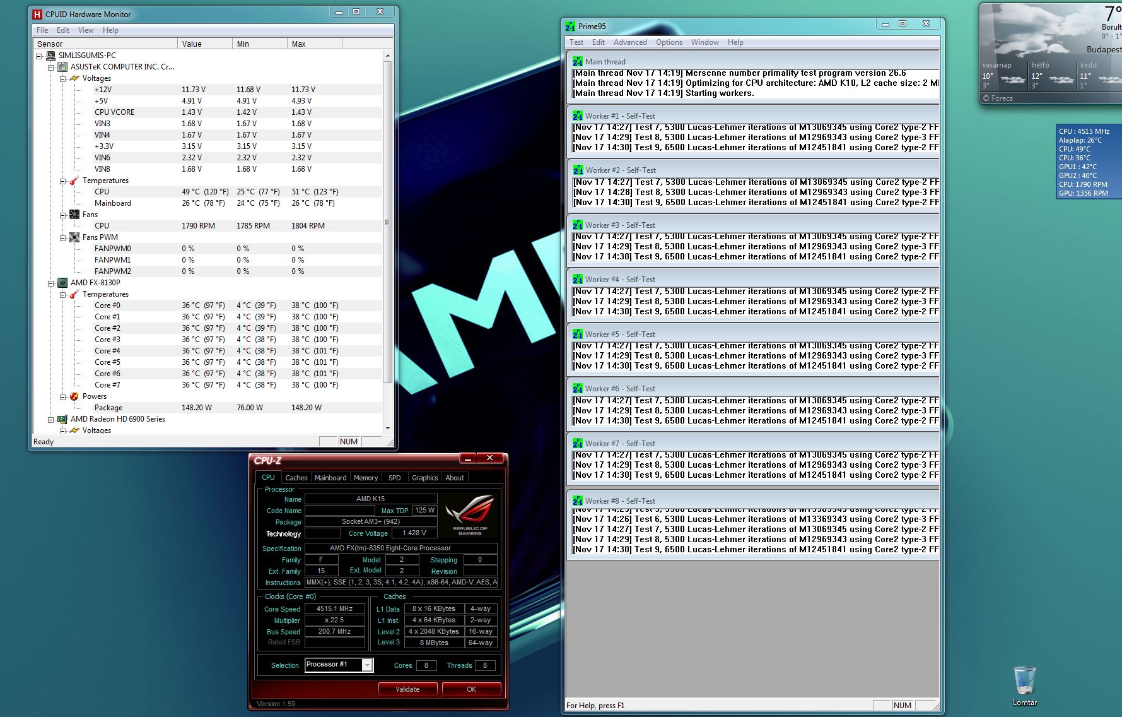Viewport: 1122px width, 717px height.
Task: Click the Worker #3 Self-Test window icon
Action: (x=577, y=225)
